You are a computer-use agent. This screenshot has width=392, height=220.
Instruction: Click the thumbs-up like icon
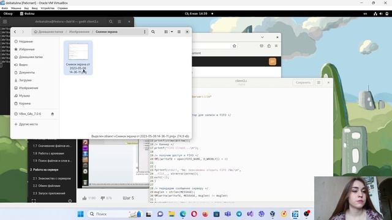click(85, 198)
